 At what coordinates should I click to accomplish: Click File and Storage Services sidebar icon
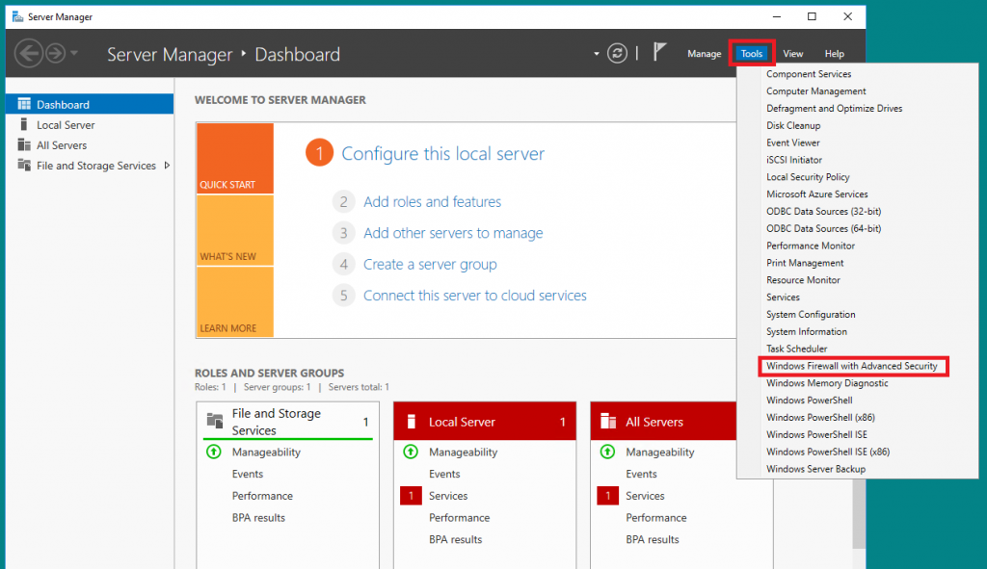[x=24, y=165]
